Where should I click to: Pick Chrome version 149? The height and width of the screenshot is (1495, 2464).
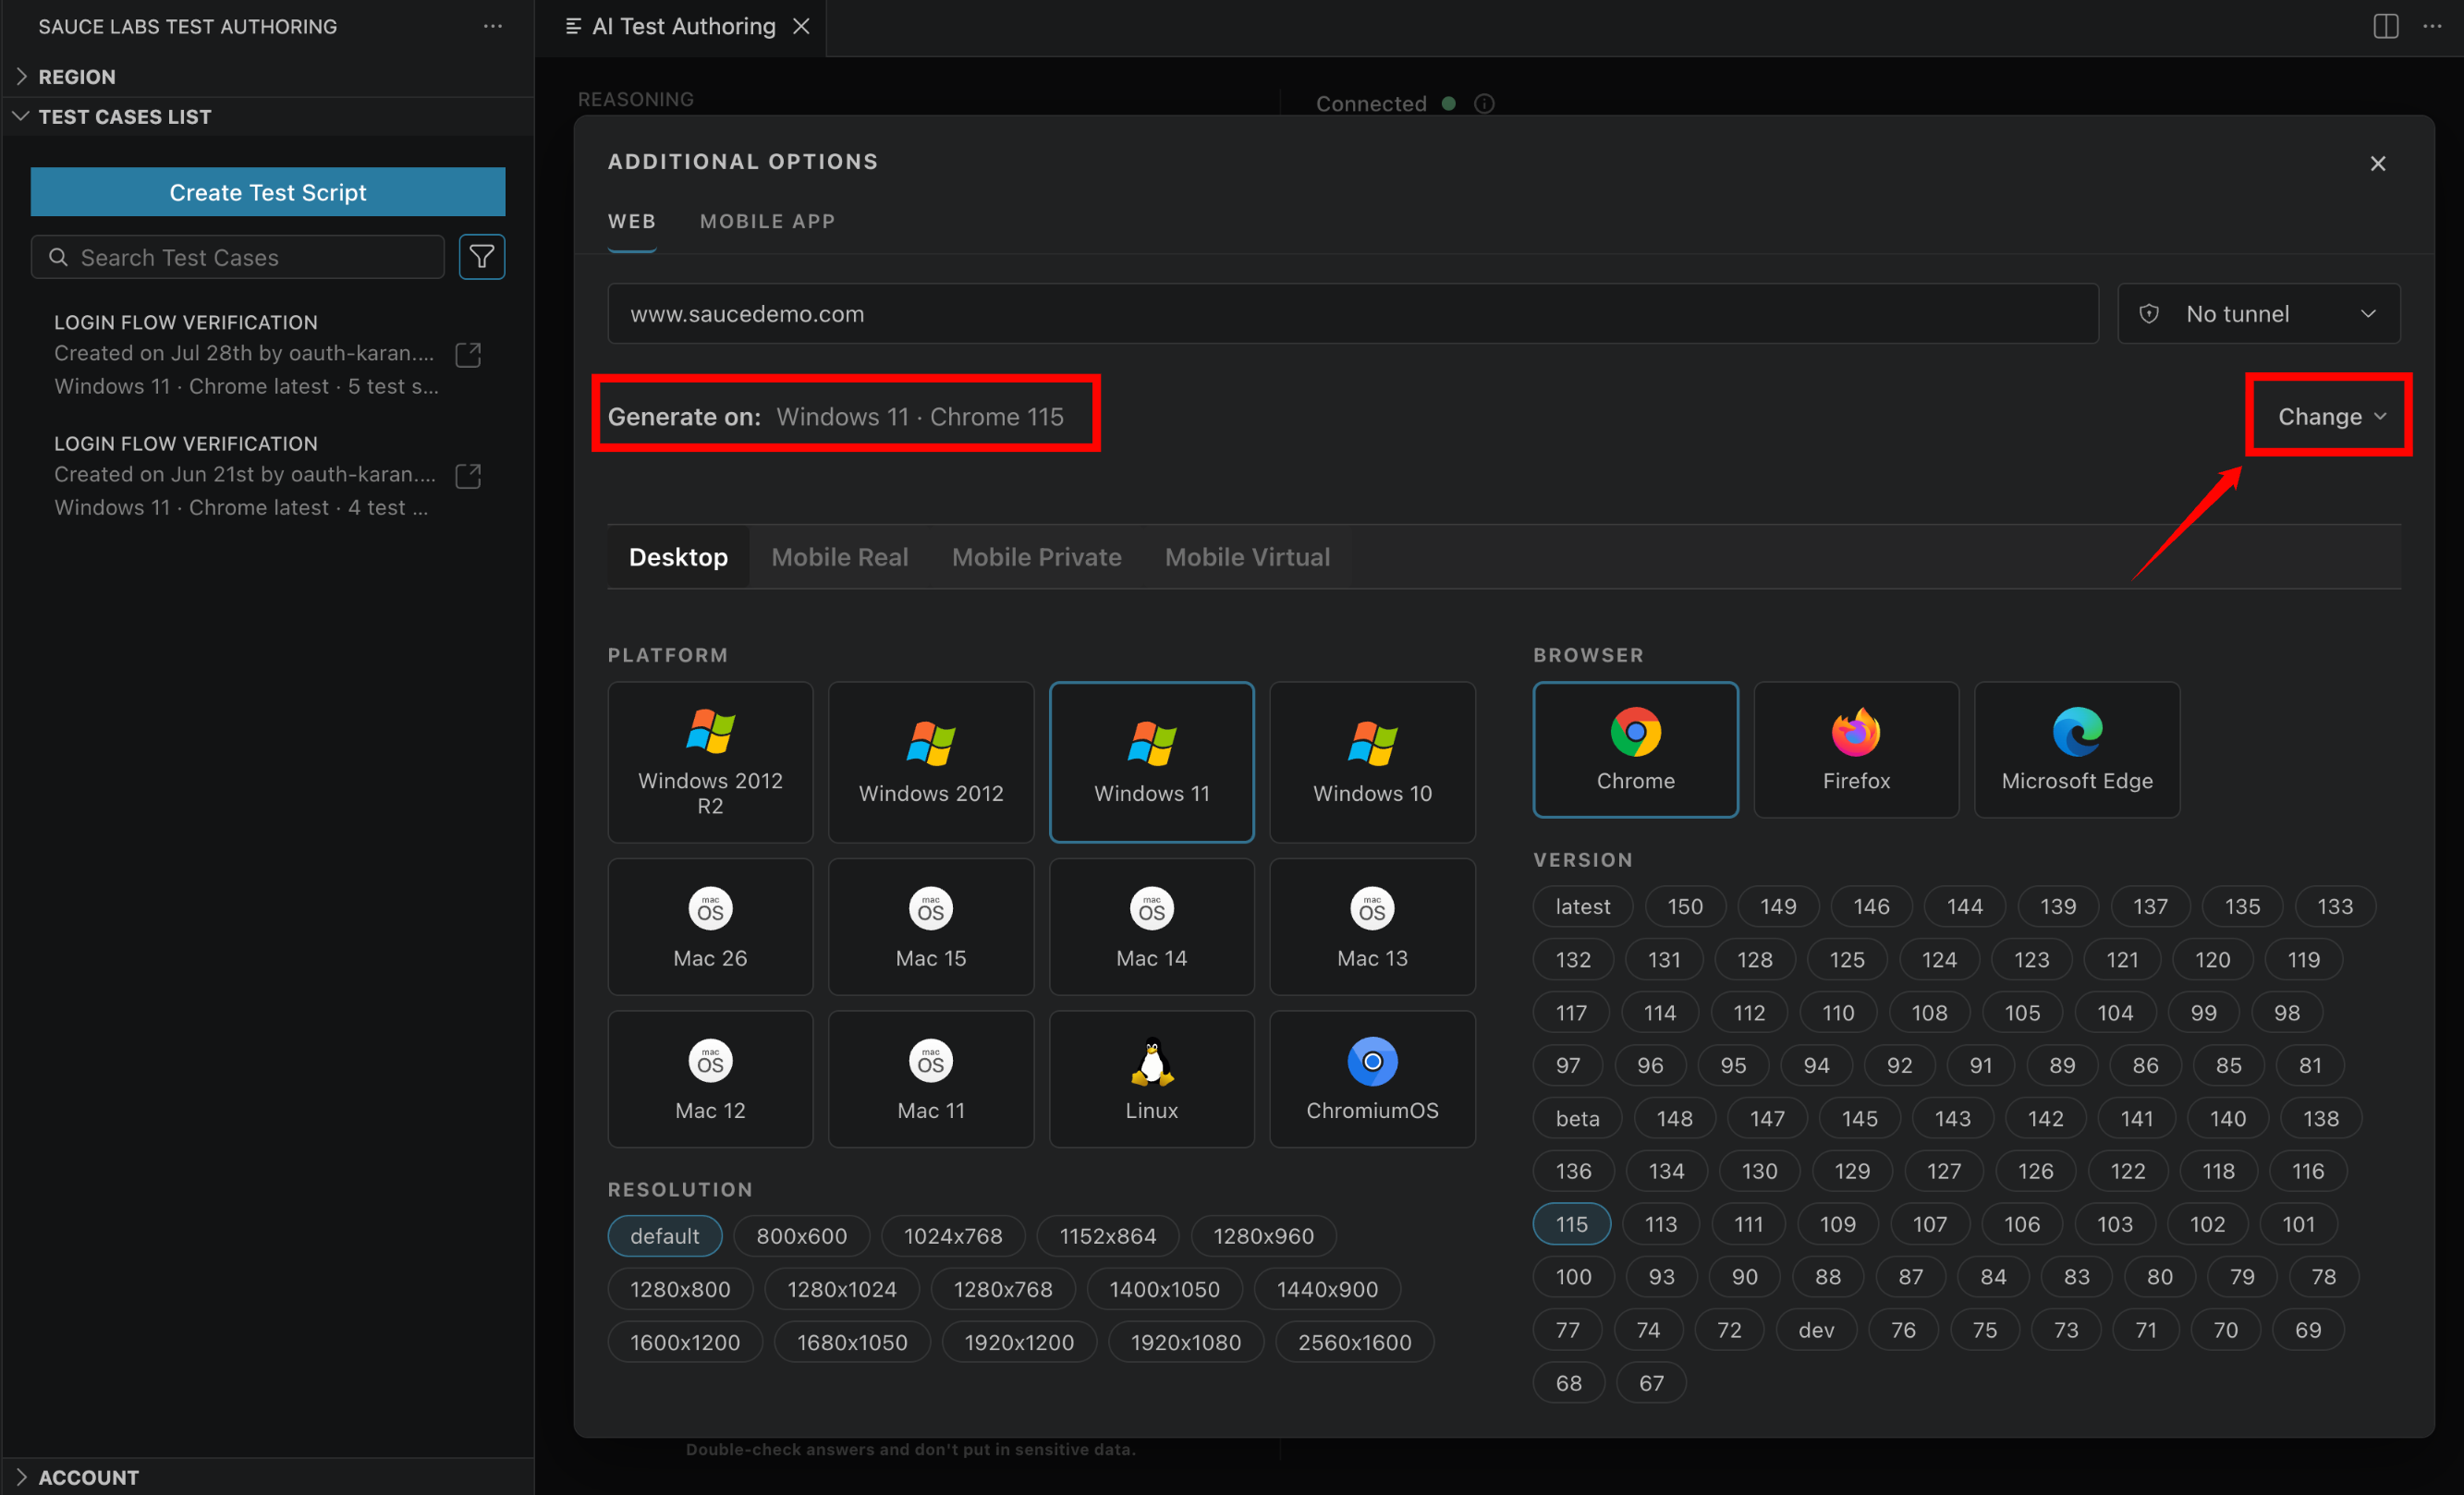point(1778,906)
